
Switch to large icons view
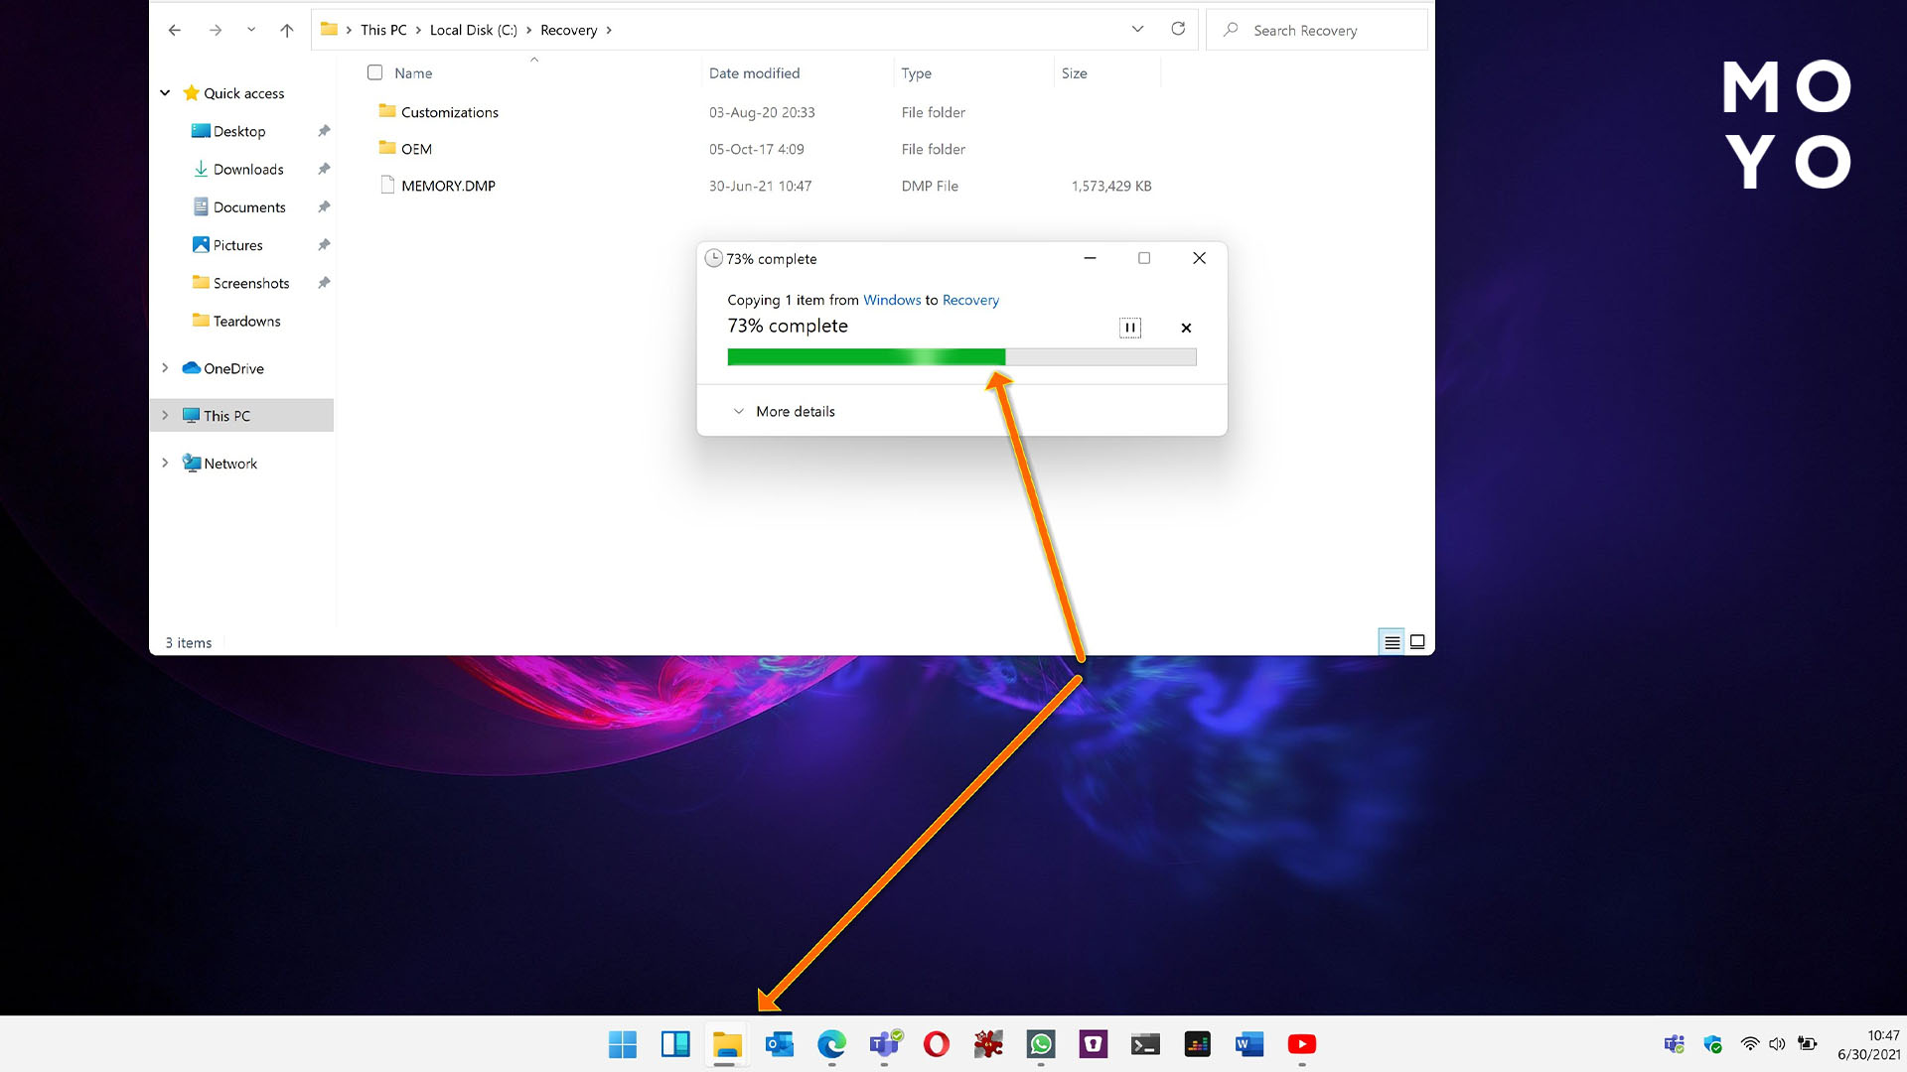pyautogui.click(x=1417, y=642)
